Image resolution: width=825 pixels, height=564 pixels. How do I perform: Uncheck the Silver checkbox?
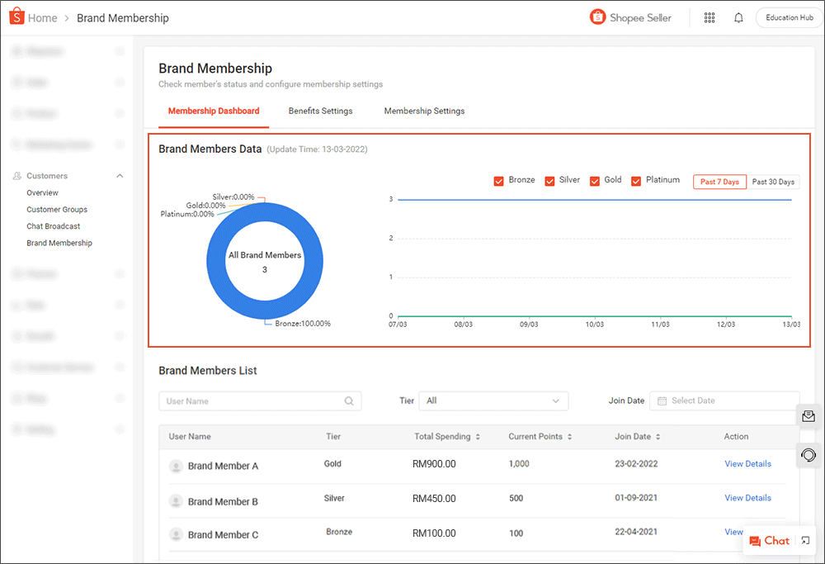[x=549, y=181]
